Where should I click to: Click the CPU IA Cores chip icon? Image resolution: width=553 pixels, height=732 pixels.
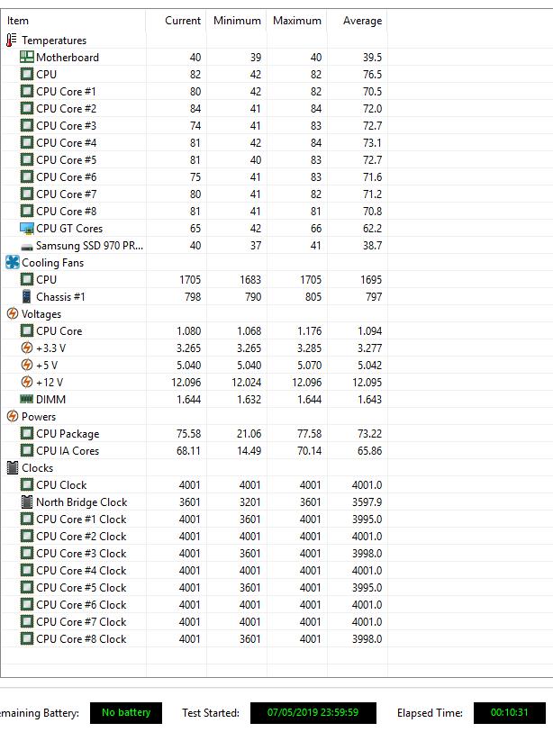[27, 450]
